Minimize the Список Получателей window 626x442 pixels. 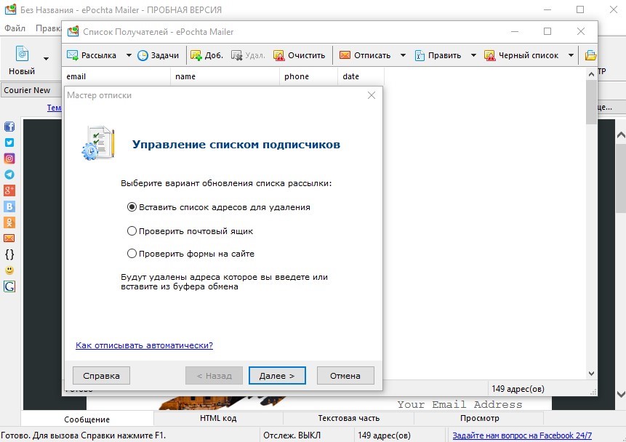515,31
